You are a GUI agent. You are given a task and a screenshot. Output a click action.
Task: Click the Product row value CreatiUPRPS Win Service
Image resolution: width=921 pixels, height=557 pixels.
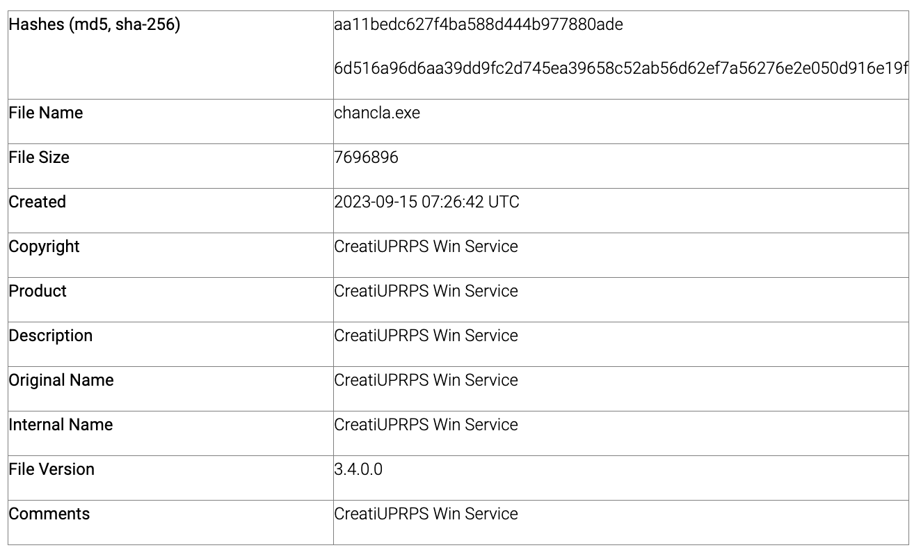426,291
